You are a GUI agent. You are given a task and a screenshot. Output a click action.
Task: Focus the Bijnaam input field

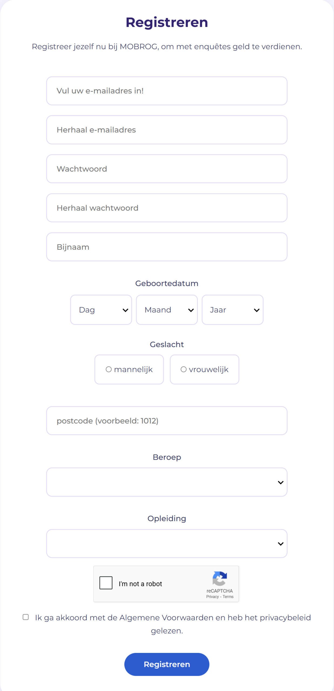167,247
